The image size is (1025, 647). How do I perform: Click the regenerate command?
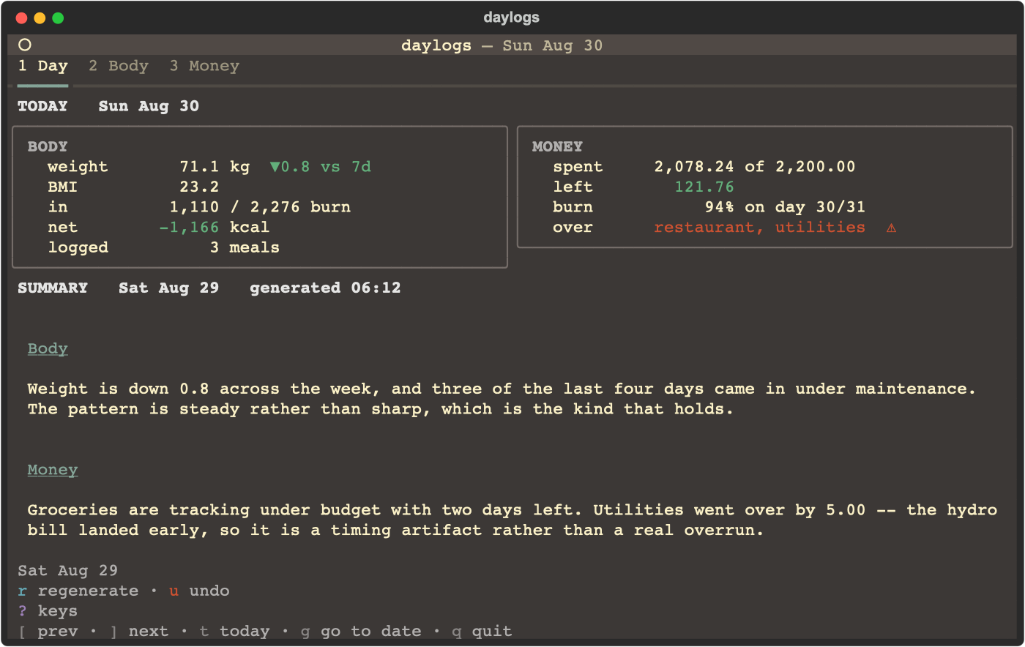click(x=78, y=591)
